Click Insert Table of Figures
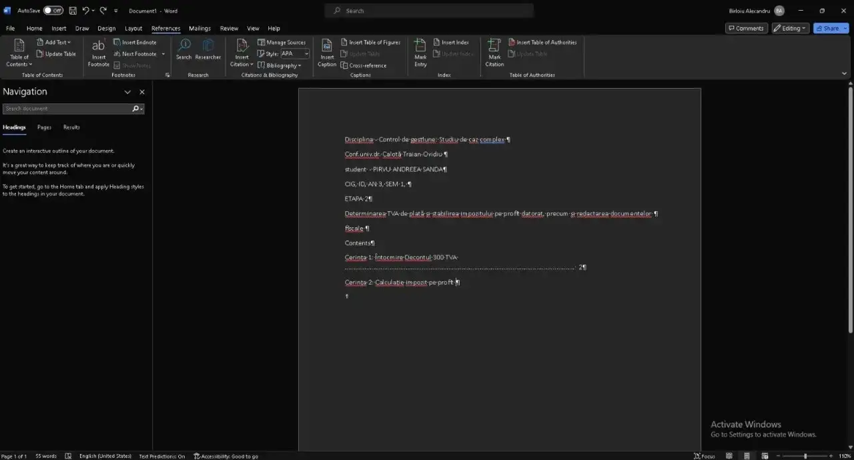The height and width of the screenshot is (460, 854). 370,42
